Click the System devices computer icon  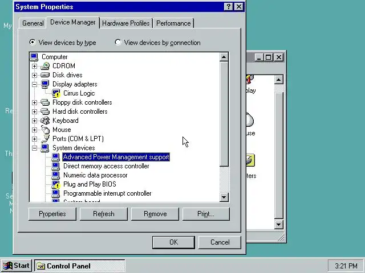[x=45, y=148]
